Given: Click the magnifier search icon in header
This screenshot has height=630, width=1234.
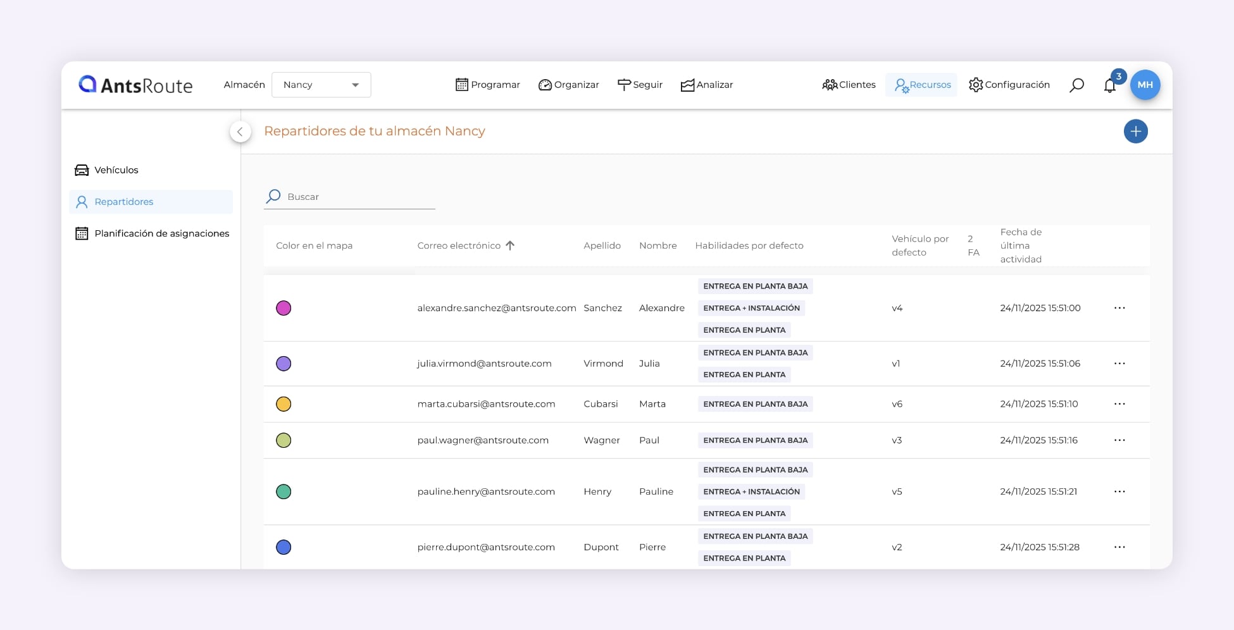Looking at the screenshot, I should (1076, 85).
